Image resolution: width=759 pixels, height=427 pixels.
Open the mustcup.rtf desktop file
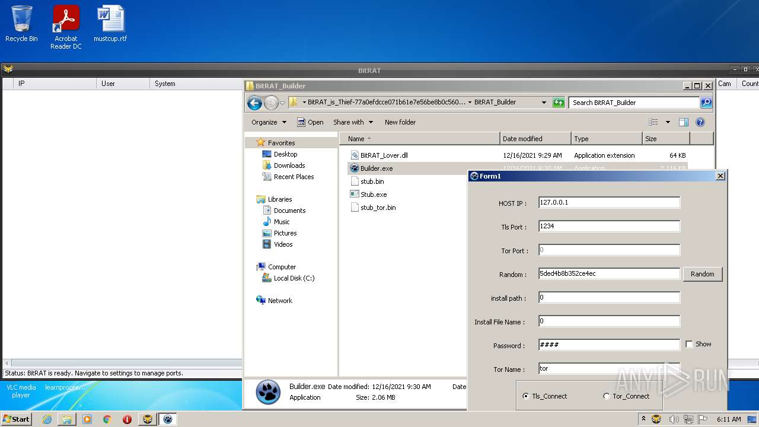[x=110, y=24]
